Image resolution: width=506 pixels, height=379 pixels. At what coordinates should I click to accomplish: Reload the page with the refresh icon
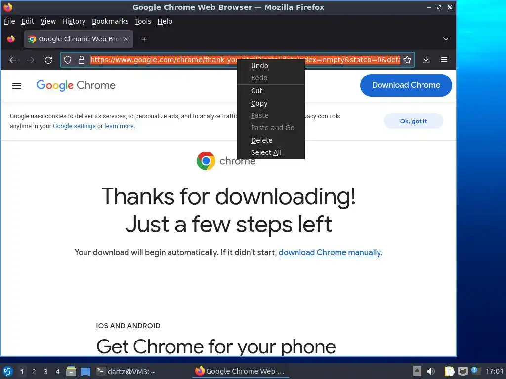point(48,60)
